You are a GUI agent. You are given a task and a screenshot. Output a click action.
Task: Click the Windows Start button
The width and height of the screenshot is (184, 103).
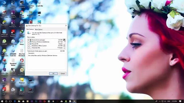(2, 101)
